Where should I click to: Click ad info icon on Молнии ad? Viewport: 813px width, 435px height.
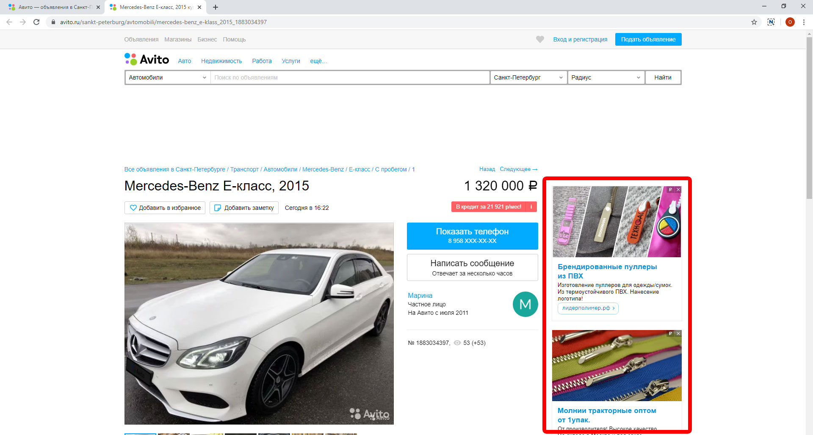tap(671, 333)
